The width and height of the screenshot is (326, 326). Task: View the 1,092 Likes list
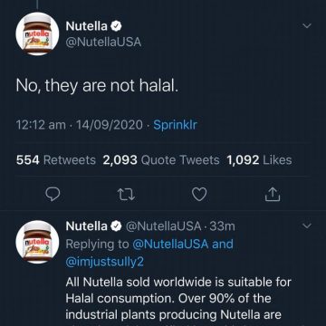(259, 160)
